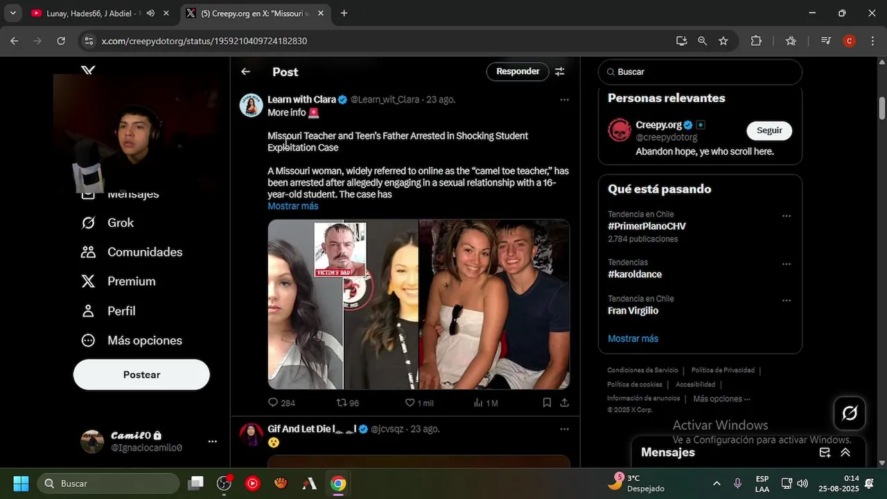Show hidden system tray icons
Viewport: 887px width, 499px height.
click(x=717, y=483)
